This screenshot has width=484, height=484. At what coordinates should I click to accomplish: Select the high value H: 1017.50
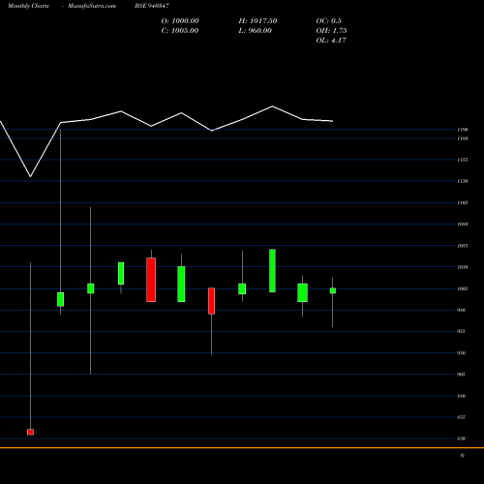tap(257, 21)
